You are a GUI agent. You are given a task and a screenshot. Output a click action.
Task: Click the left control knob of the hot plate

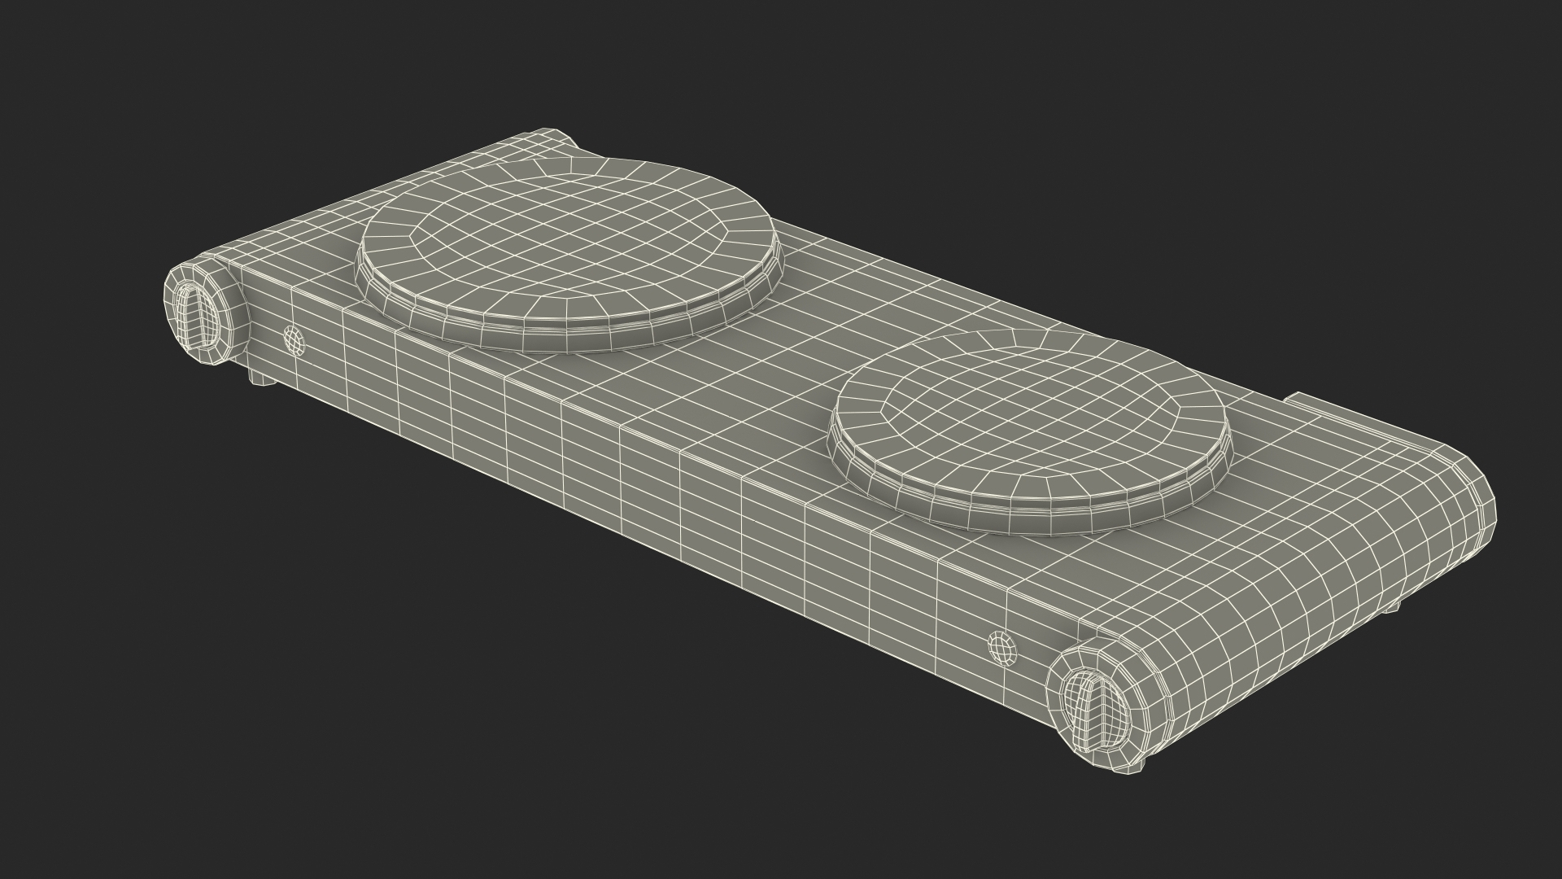tap(198, 316)
